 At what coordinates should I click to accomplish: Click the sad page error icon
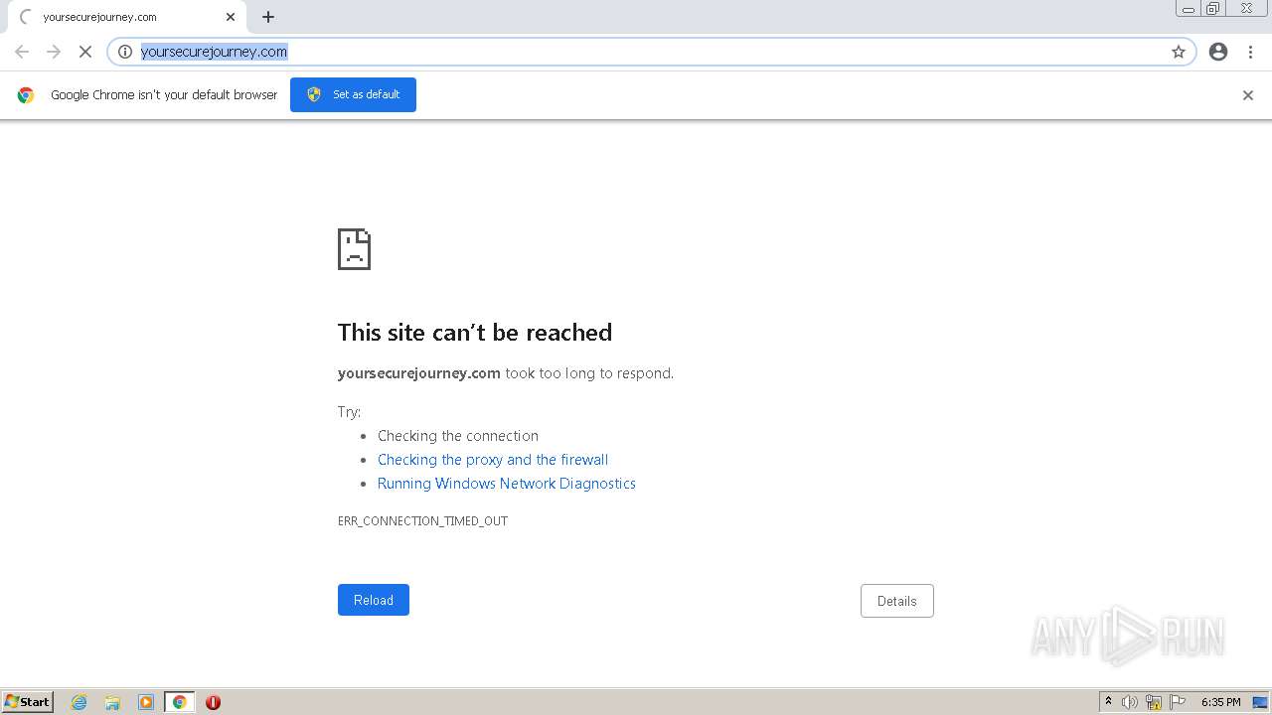coord(354,249)
